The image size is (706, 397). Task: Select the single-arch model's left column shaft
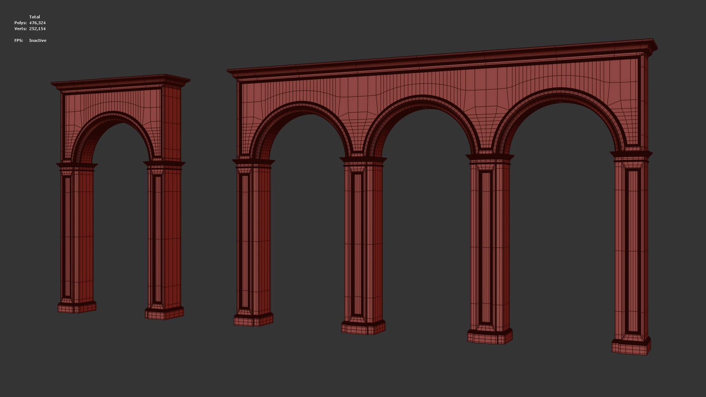(78, 235)
